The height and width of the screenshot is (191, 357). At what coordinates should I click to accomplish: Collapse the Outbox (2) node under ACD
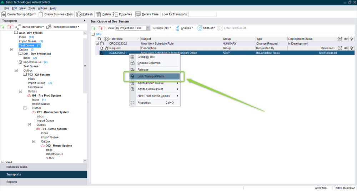(12, 50)
